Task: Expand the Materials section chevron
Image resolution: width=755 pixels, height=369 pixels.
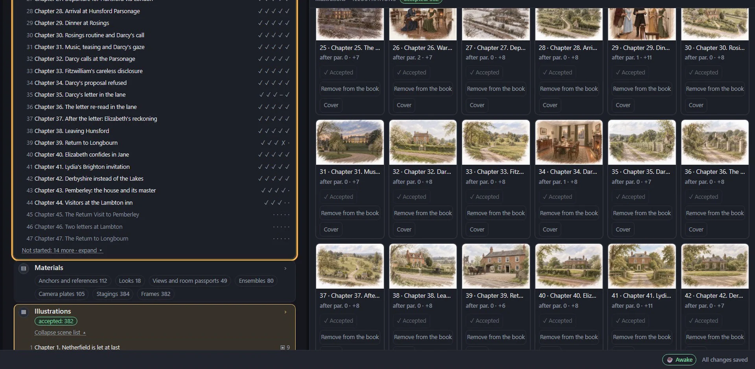Action: 285,269
